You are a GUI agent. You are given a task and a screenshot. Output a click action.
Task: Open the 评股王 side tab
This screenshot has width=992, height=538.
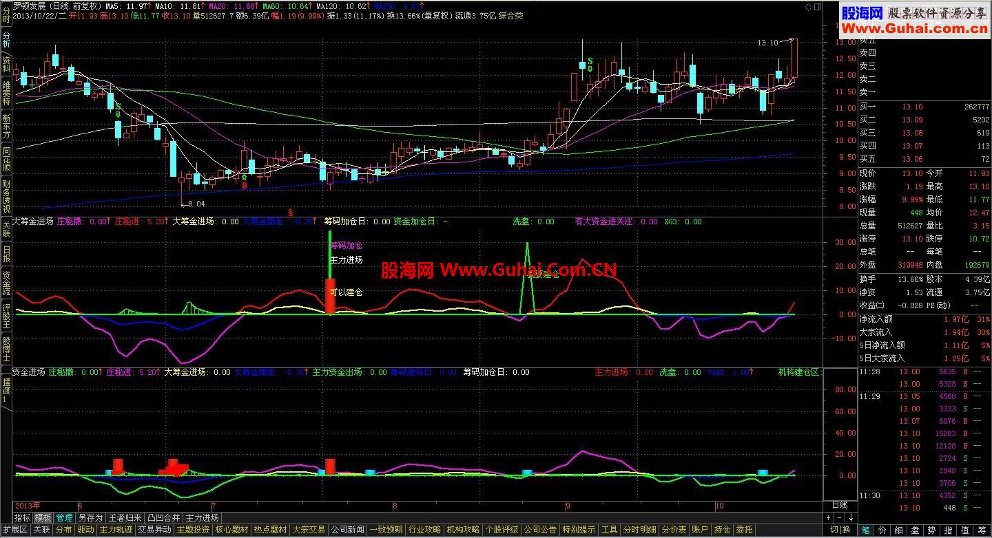click(x=6, y=316)
